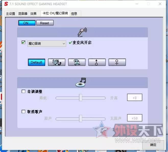Select the female voice effect button
Viewport: 168px width, 152px height.
[x=117, y=62]
